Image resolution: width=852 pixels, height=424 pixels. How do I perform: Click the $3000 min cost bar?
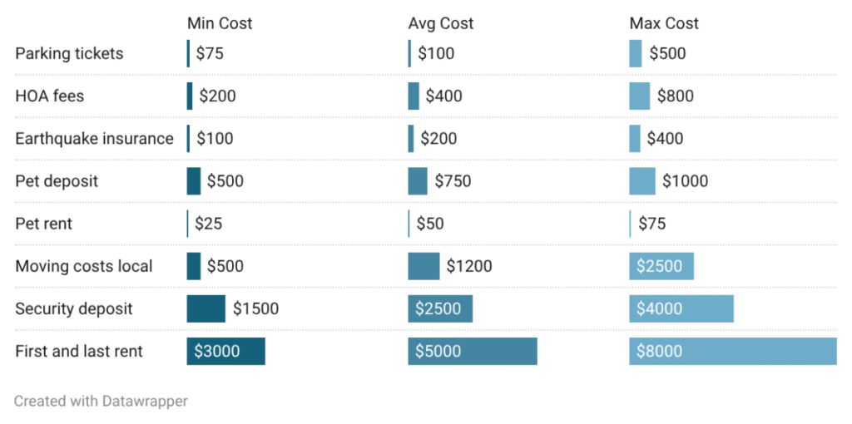225,351
